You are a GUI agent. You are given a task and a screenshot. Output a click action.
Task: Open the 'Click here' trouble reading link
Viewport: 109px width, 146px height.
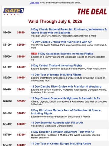click(x=34, y=3)
